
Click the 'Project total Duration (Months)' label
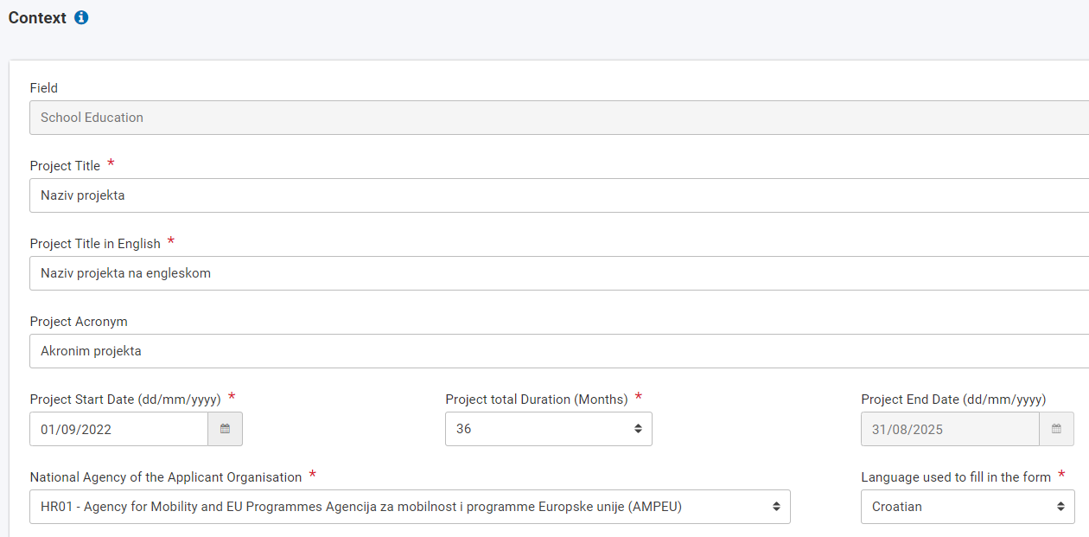pos(536,400)
